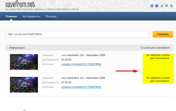Select first result's title Les mandrakes d'or
The height and width of the screenshot is (111, 176).
coord(83,55)
